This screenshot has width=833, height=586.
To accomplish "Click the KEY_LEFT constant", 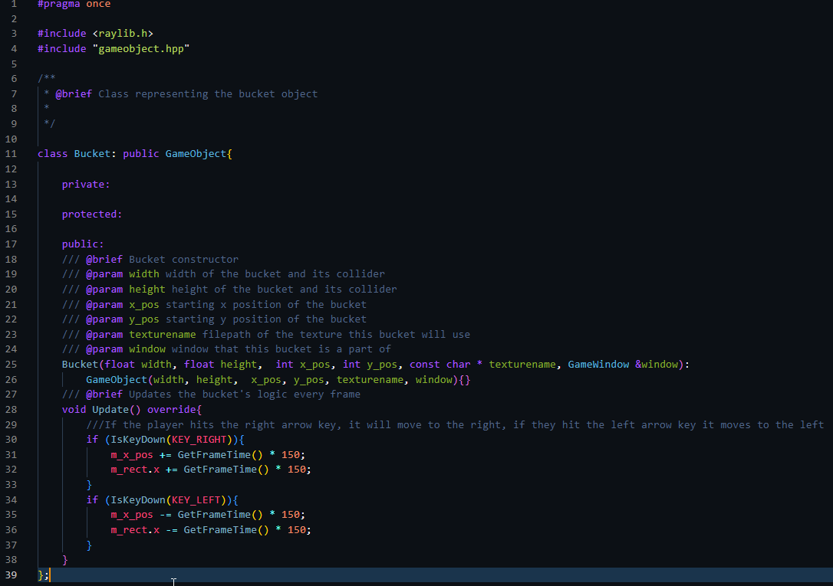I will [198, 500].
